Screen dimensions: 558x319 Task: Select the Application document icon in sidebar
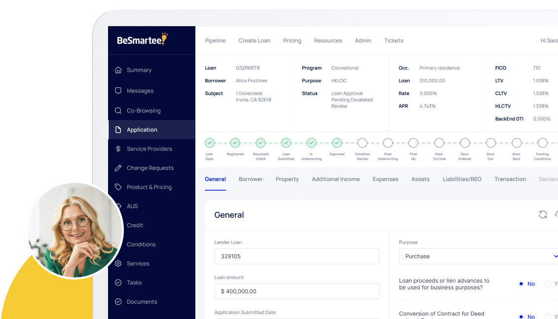click(x=118, y=129)
